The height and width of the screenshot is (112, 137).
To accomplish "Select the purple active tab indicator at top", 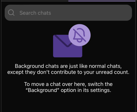I will 102,1.
